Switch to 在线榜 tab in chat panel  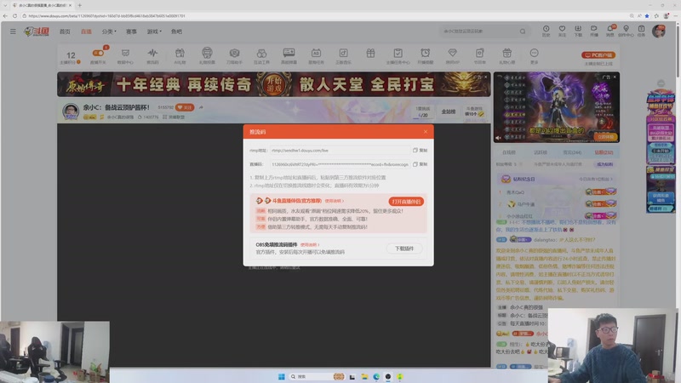click(508, 152)
